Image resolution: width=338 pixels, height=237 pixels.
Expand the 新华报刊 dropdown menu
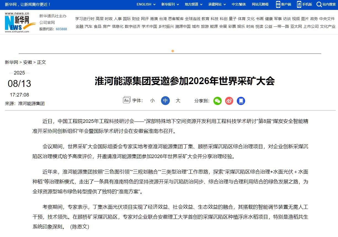click(170, 4)
